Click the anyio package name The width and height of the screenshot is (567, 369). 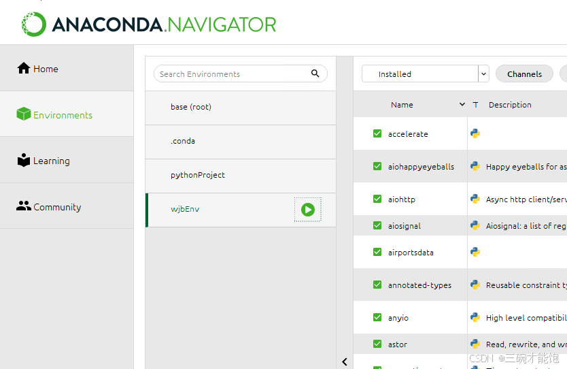point(398,317)
